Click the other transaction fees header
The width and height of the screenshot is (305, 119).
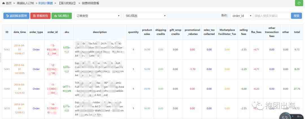[272, 32]
